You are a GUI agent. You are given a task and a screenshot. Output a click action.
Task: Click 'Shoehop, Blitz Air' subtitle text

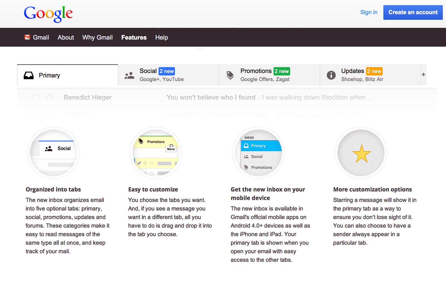(362, 79)
